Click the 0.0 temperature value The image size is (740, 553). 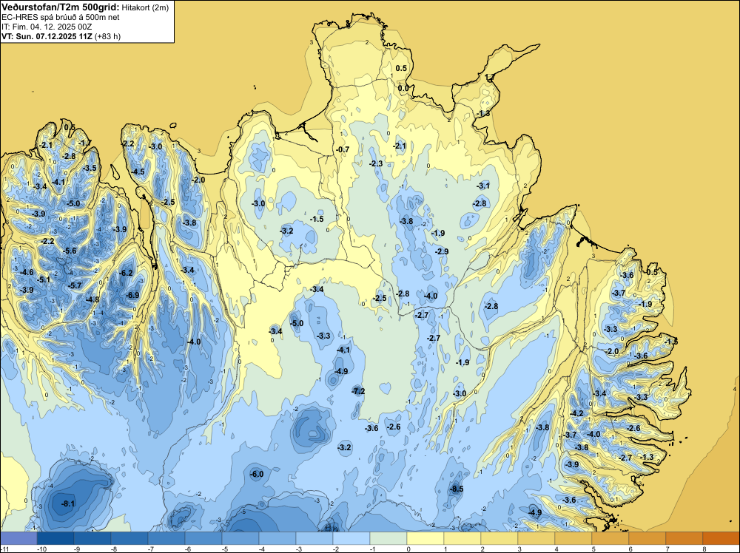click(403, 89)
